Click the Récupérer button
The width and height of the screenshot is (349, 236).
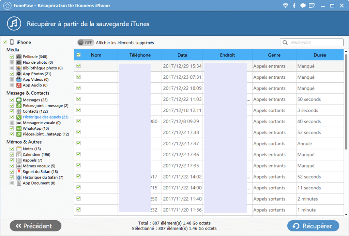click(x=313, y=226)
